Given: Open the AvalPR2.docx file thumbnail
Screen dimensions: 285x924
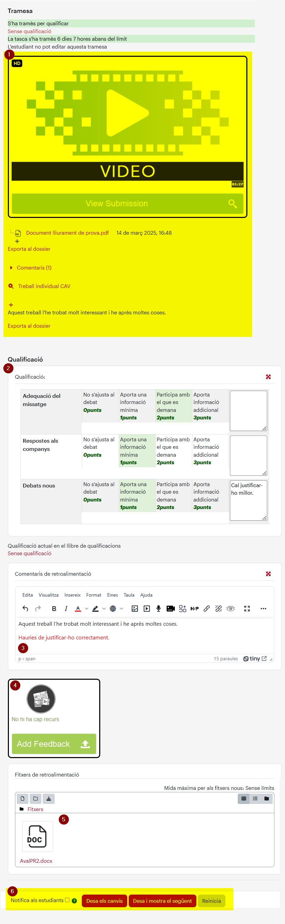Looking at the screenshot, I should (37, 836).
